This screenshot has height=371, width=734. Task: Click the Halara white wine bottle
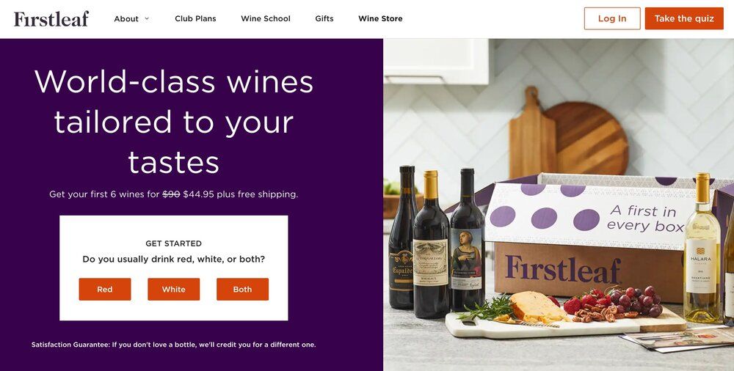pos(702,257)
